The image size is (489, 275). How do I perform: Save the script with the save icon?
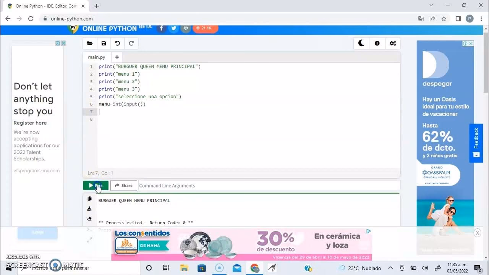104,43
